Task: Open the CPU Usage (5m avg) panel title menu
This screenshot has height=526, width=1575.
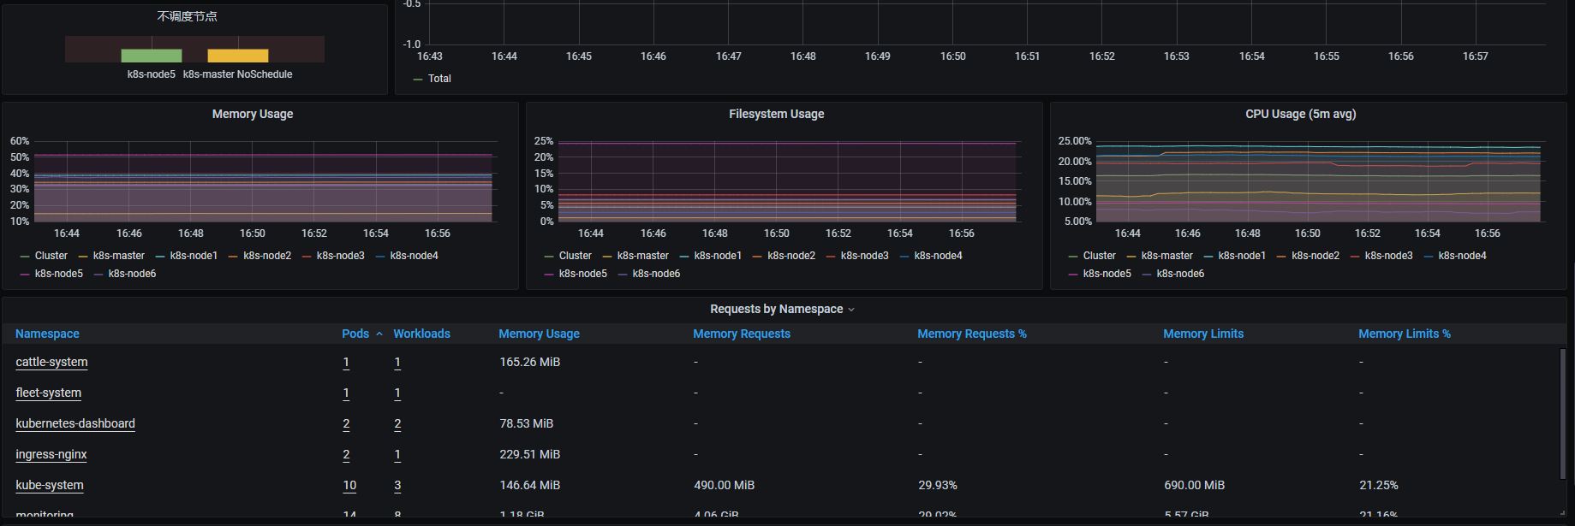Action: click(1300, 114)
